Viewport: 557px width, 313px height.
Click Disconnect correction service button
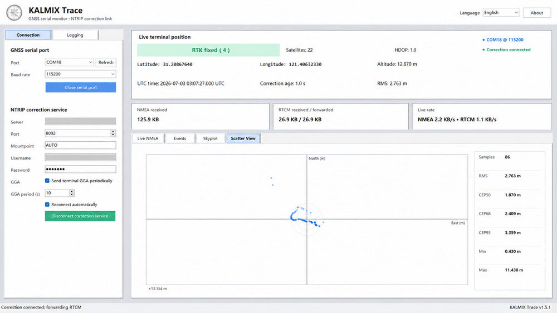80,216
